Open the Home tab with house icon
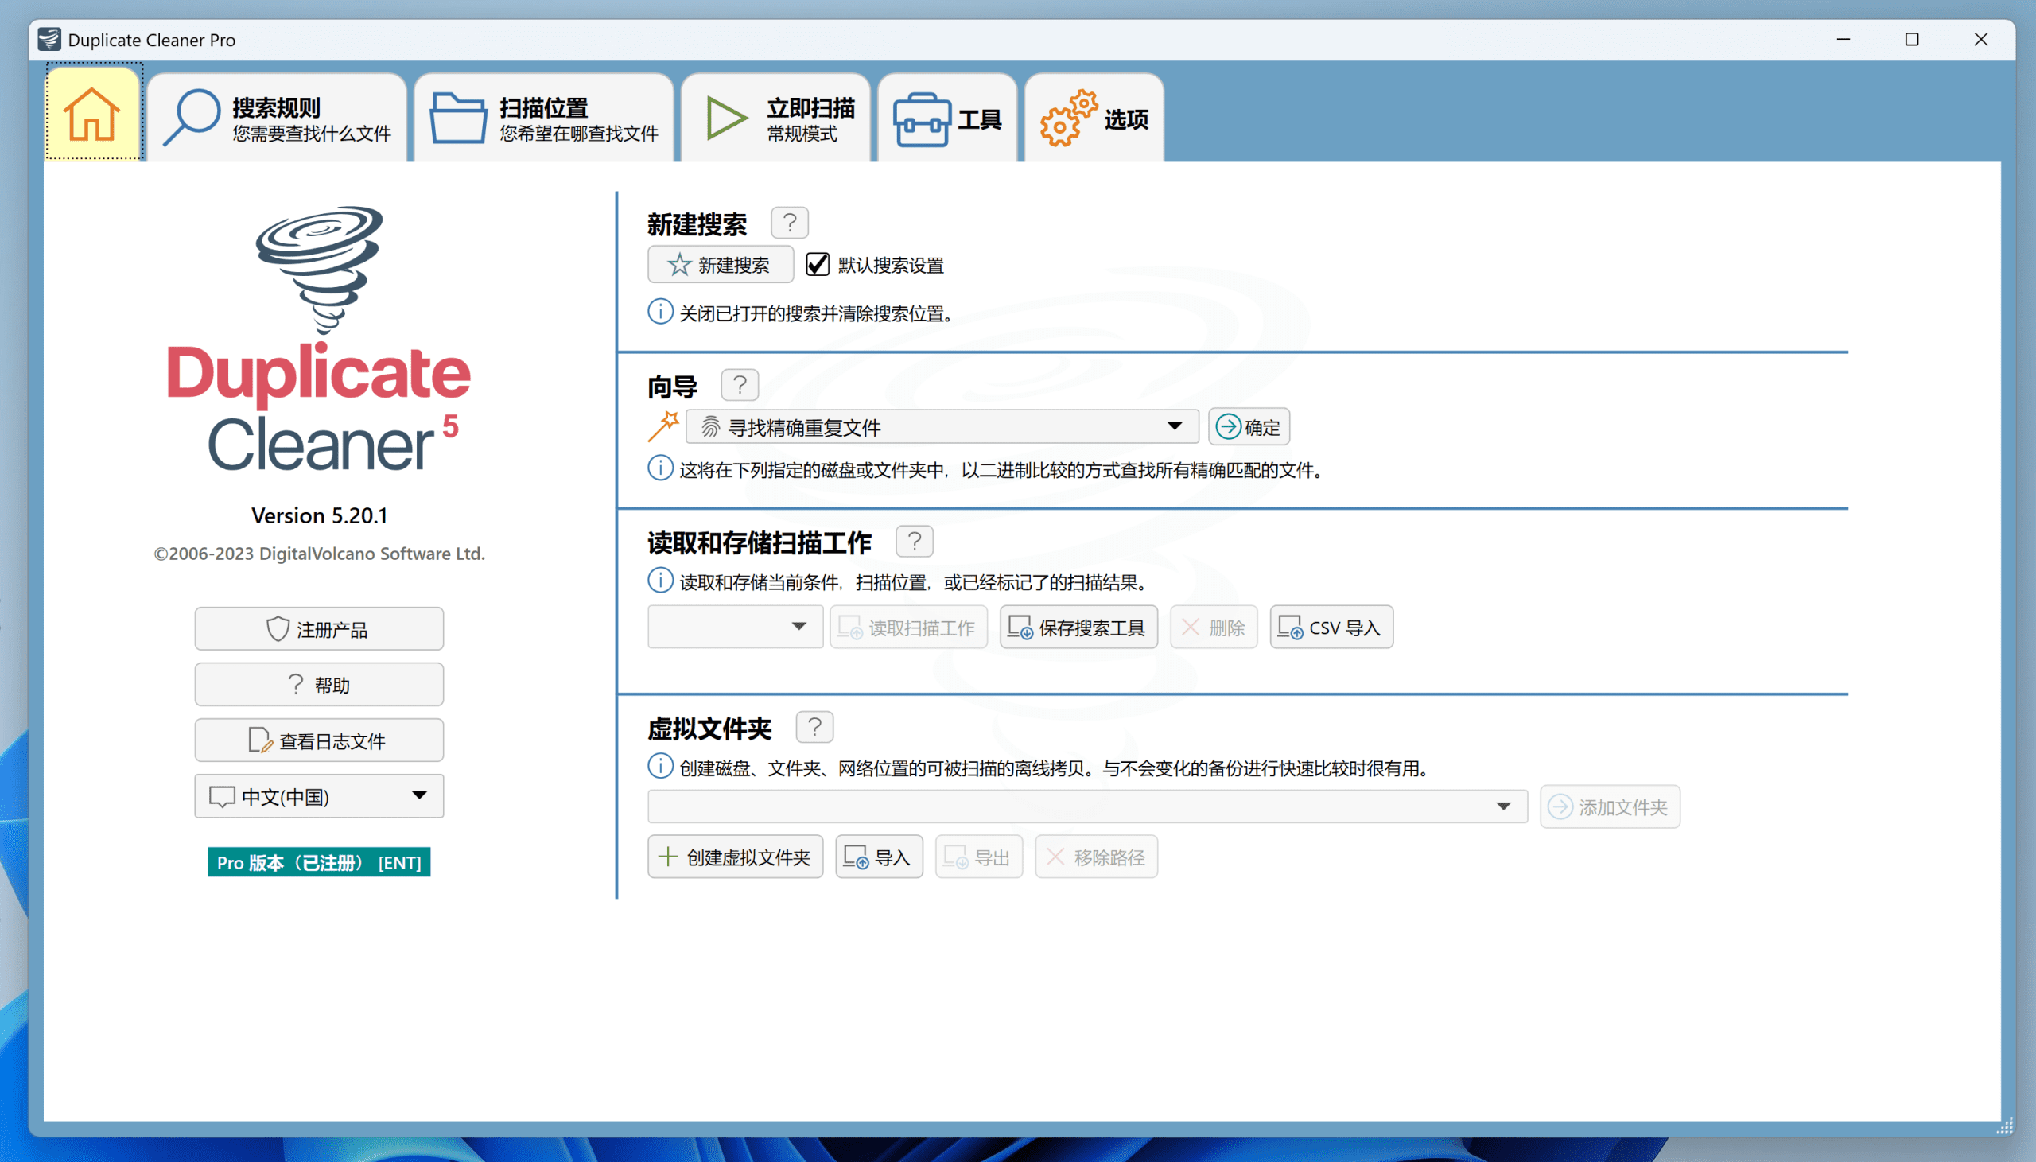Screen dimensions: 2036x1162 [x=92, y=114]
